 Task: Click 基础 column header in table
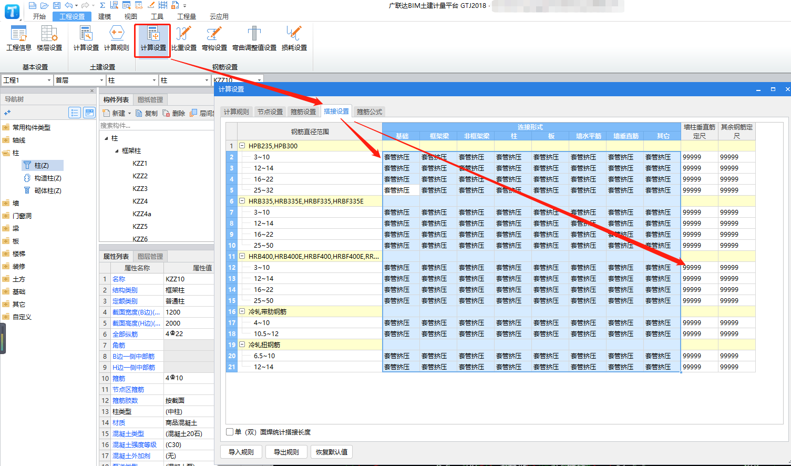coord(401,136)
